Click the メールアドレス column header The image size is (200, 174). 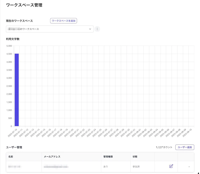tap(52, 156)
